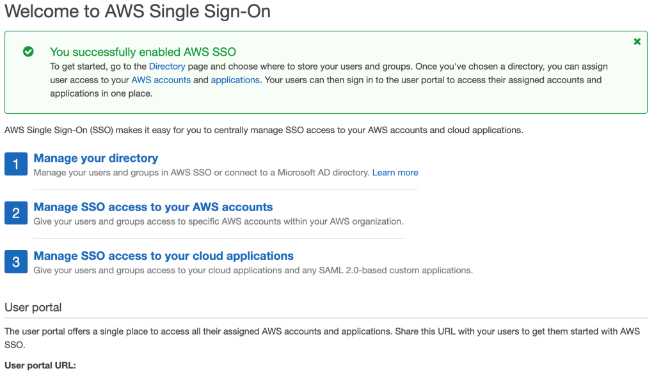This screenshot has width=654, height=373.
Task: Click the User portal URL label
Action: (x=40, y=366)
